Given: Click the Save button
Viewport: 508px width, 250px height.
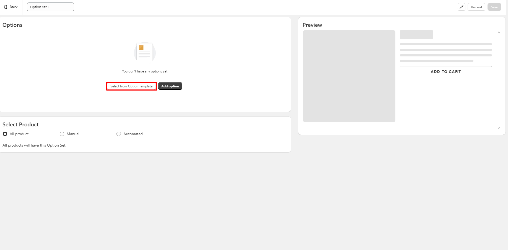Looking at the screenshot, I should pyautogui.click(x=494, y=7).
